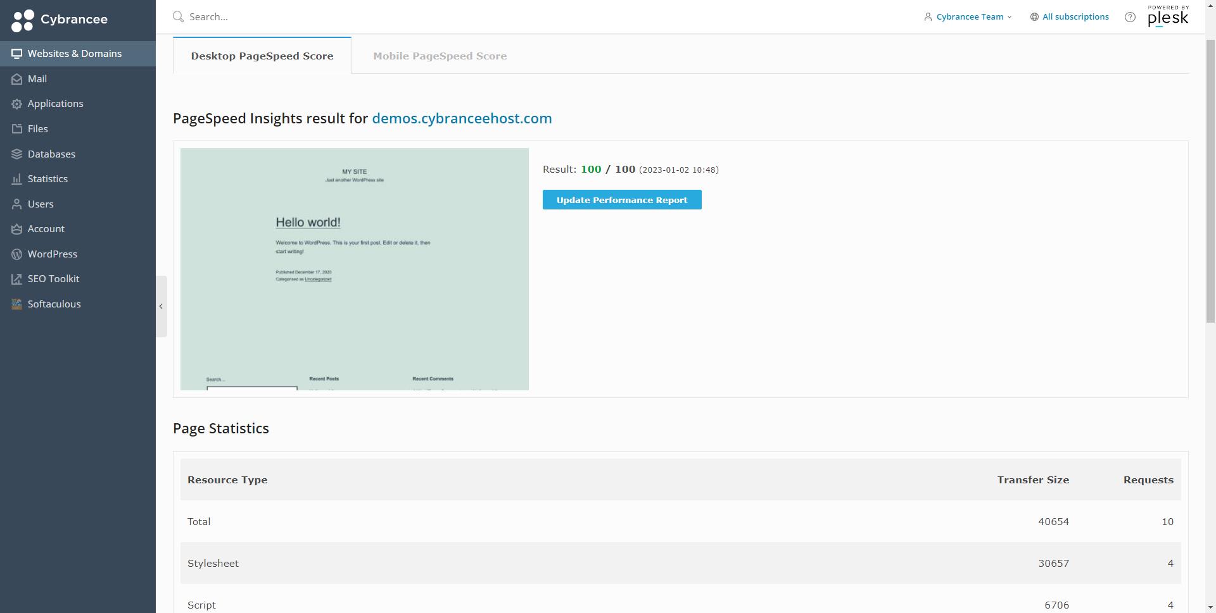Open Statistics menu item
Viewport: 1216px width, 613px height.
click(78, 179)
